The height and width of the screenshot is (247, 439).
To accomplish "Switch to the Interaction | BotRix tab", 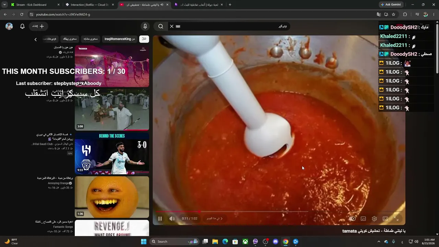I will coord(90,5).
